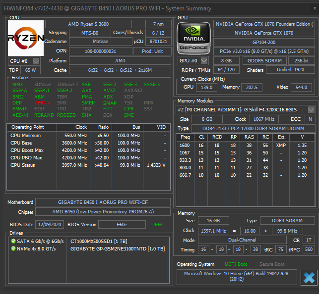
Task: Click the GP104-200 GPU chip field
Action: [x=264, y=43]
